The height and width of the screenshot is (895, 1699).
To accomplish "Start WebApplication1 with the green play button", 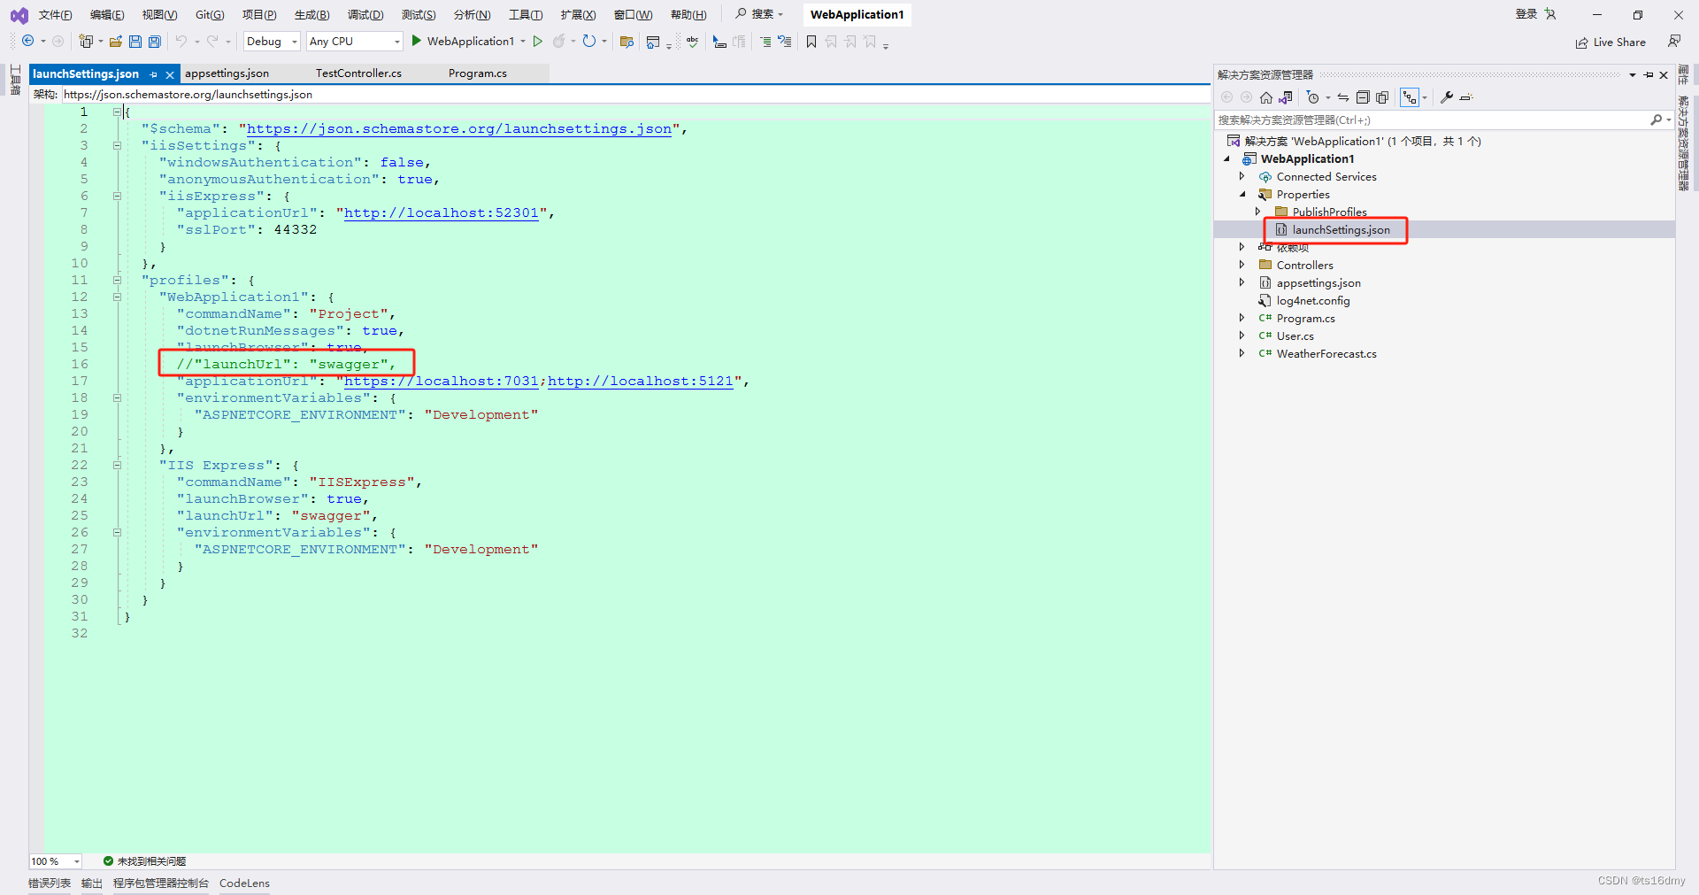I will tap(417, 41).
